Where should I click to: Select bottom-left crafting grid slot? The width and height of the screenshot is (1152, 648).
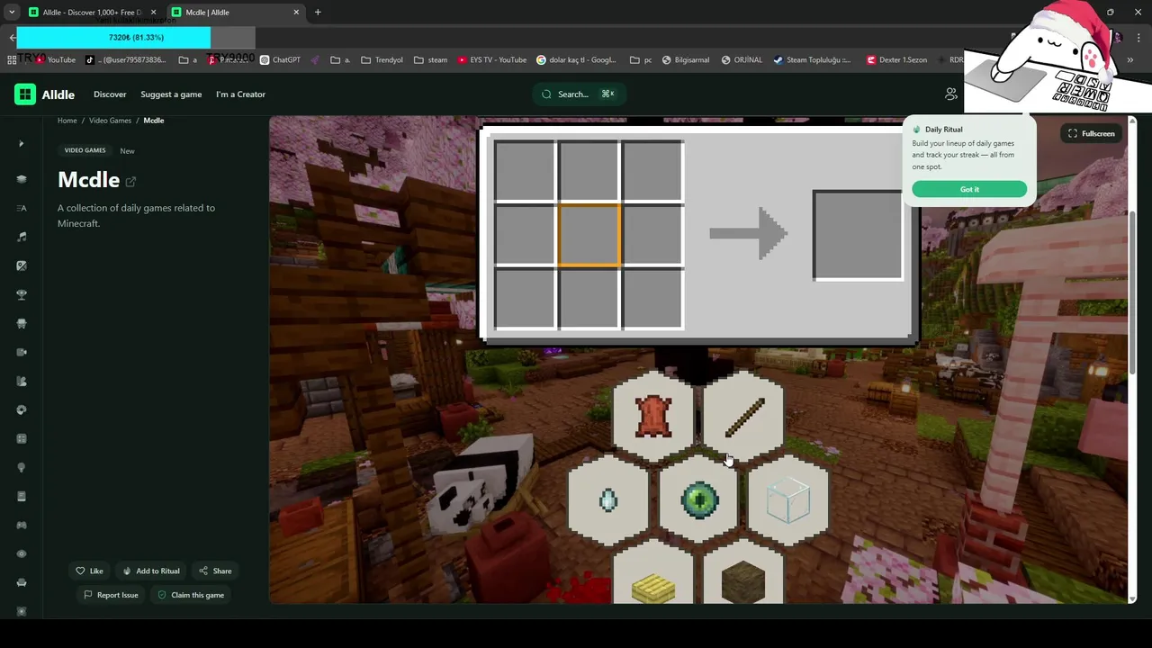524,299
